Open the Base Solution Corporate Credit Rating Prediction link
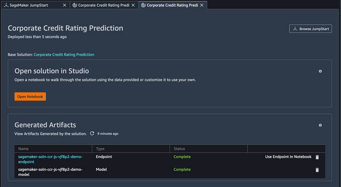Viewport: 341px width, 187px height. pos(64,55)
